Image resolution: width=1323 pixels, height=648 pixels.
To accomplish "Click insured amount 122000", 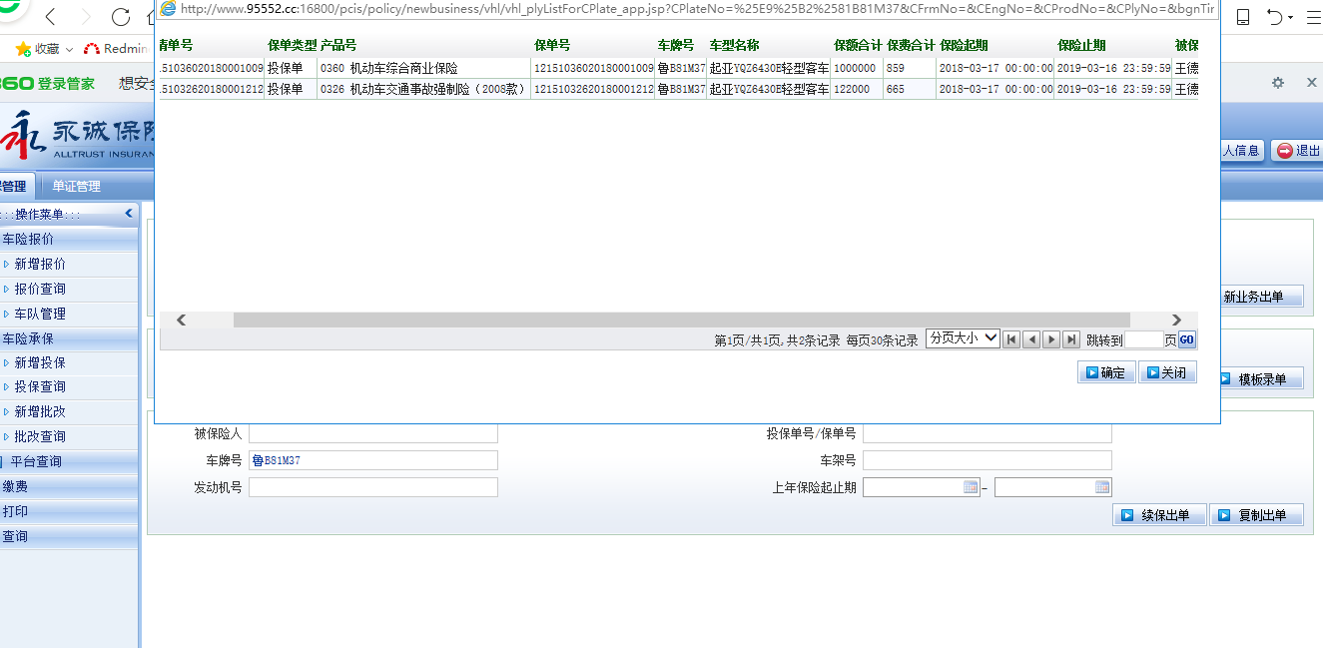I will [852, 89].
